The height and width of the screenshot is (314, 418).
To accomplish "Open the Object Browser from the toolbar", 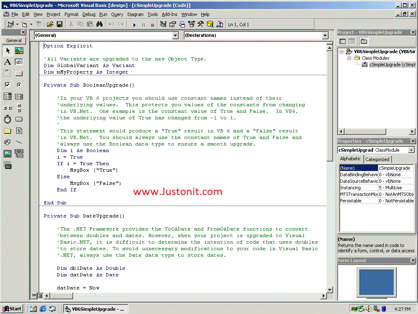I will [x=191, y=25].
